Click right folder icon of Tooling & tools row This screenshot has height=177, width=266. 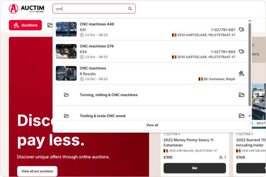pyautogui.click(x=242, y=116)
